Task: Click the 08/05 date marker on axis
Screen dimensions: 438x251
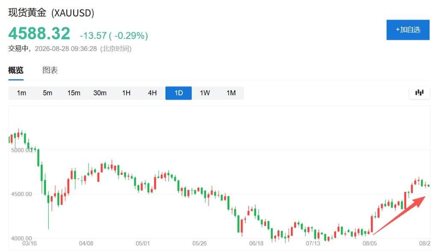Action: pyautogui.click(x=370, y=243)
